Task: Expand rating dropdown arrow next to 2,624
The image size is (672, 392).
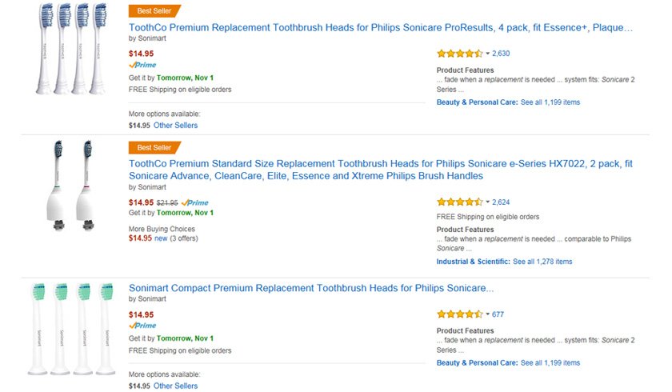Action: (487, 202)
